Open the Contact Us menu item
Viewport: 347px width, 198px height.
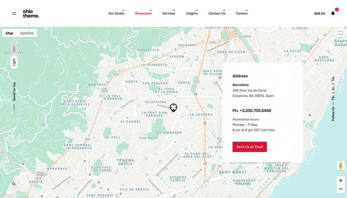click(x=217, y=13)
